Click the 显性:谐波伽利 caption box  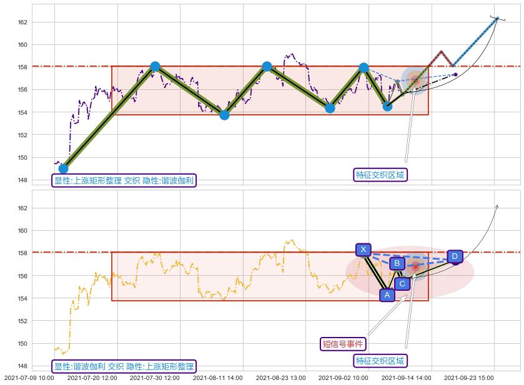coord(124,366)
